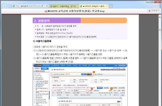Click the magnifier search icon in address bar
This screenshot has width=162, height=106.
tap(42, 6)
